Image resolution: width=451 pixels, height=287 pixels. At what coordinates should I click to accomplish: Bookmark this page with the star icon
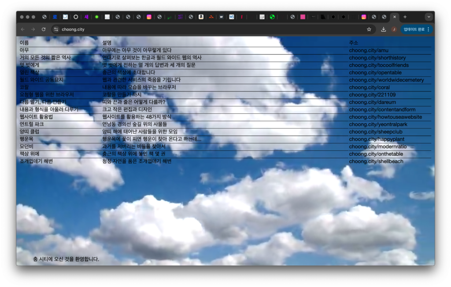369,29
